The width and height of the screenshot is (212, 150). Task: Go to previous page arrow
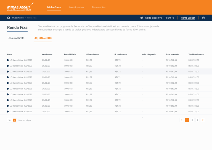tap(182, 120)
